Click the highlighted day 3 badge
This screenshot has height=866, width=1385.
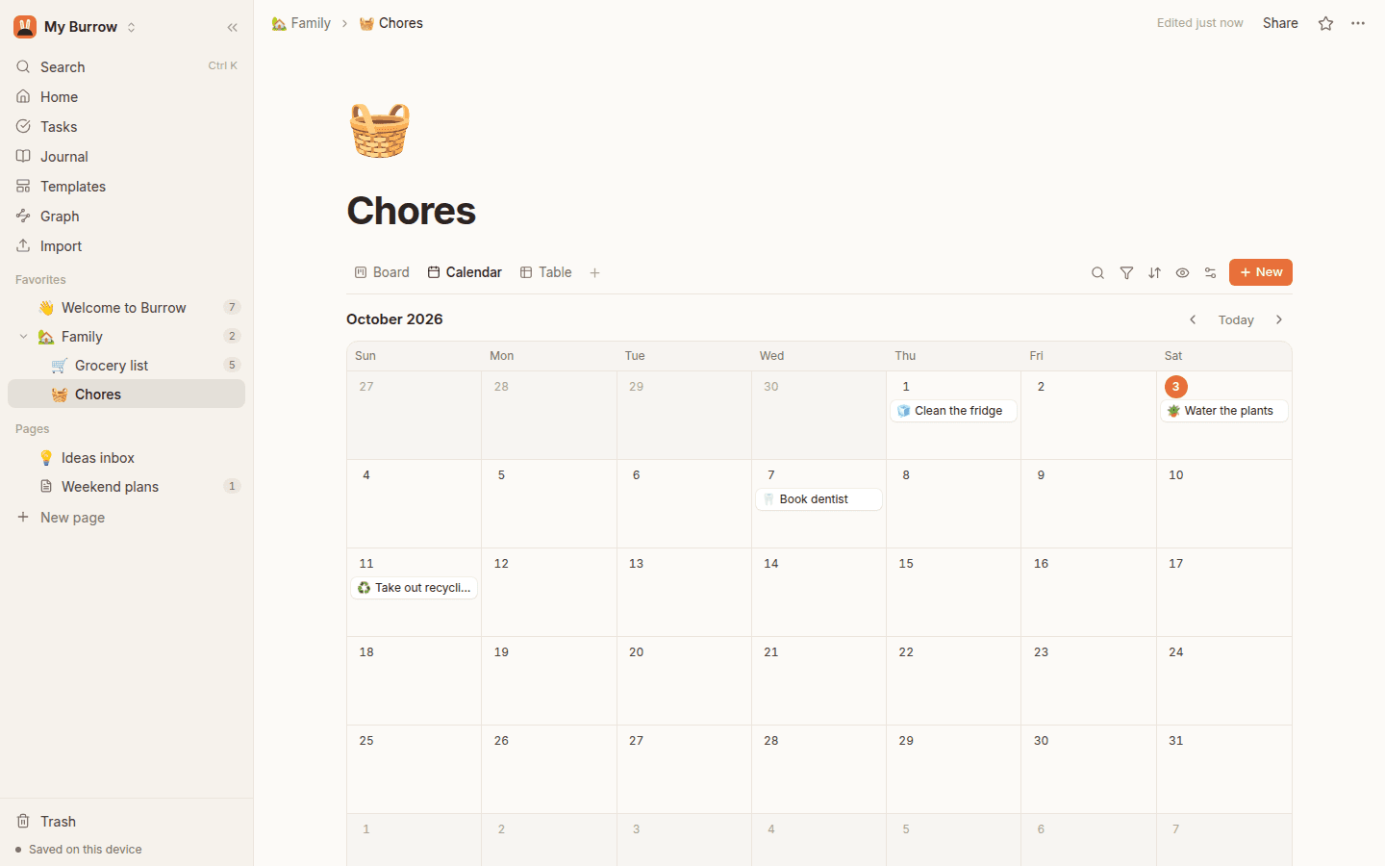click(x=1175, y=387)
